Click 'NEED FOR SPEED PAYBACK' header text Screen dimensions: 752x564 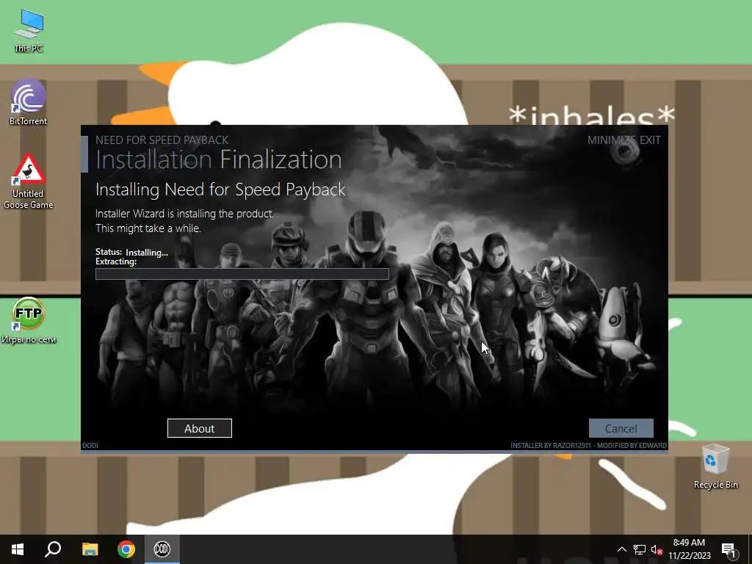[x=162, y=140]
